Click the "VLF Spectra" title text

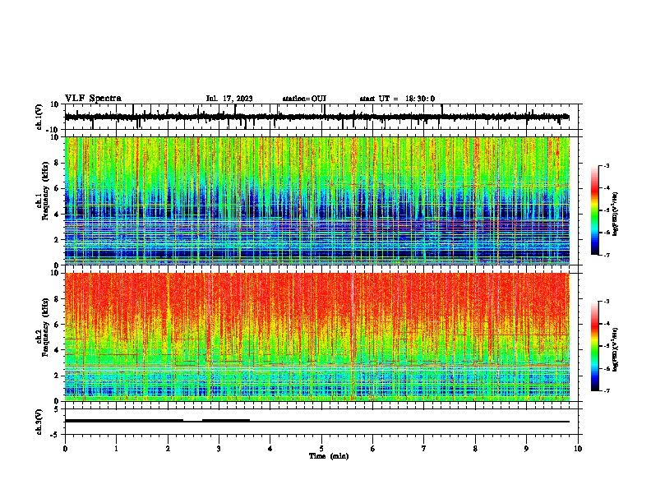[x=93, y=99]
